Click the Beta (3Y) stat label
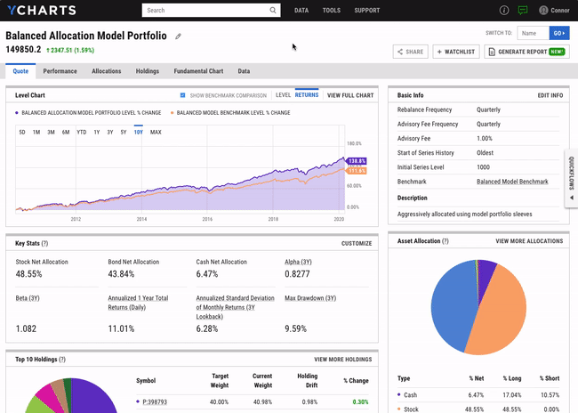This screenshot has height=413, width=578. 28,298
